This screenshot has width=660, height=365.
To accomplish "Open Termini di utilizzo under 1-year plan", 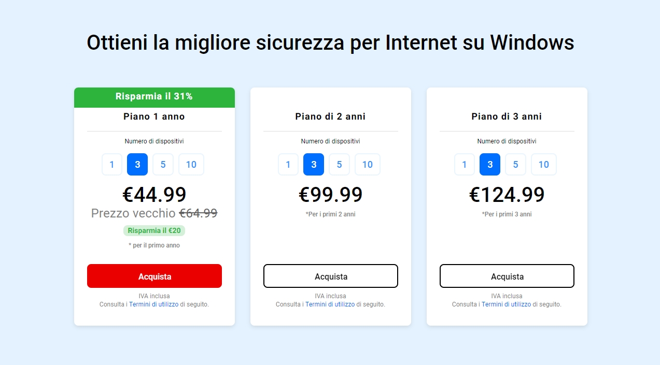I will point(153,304).
